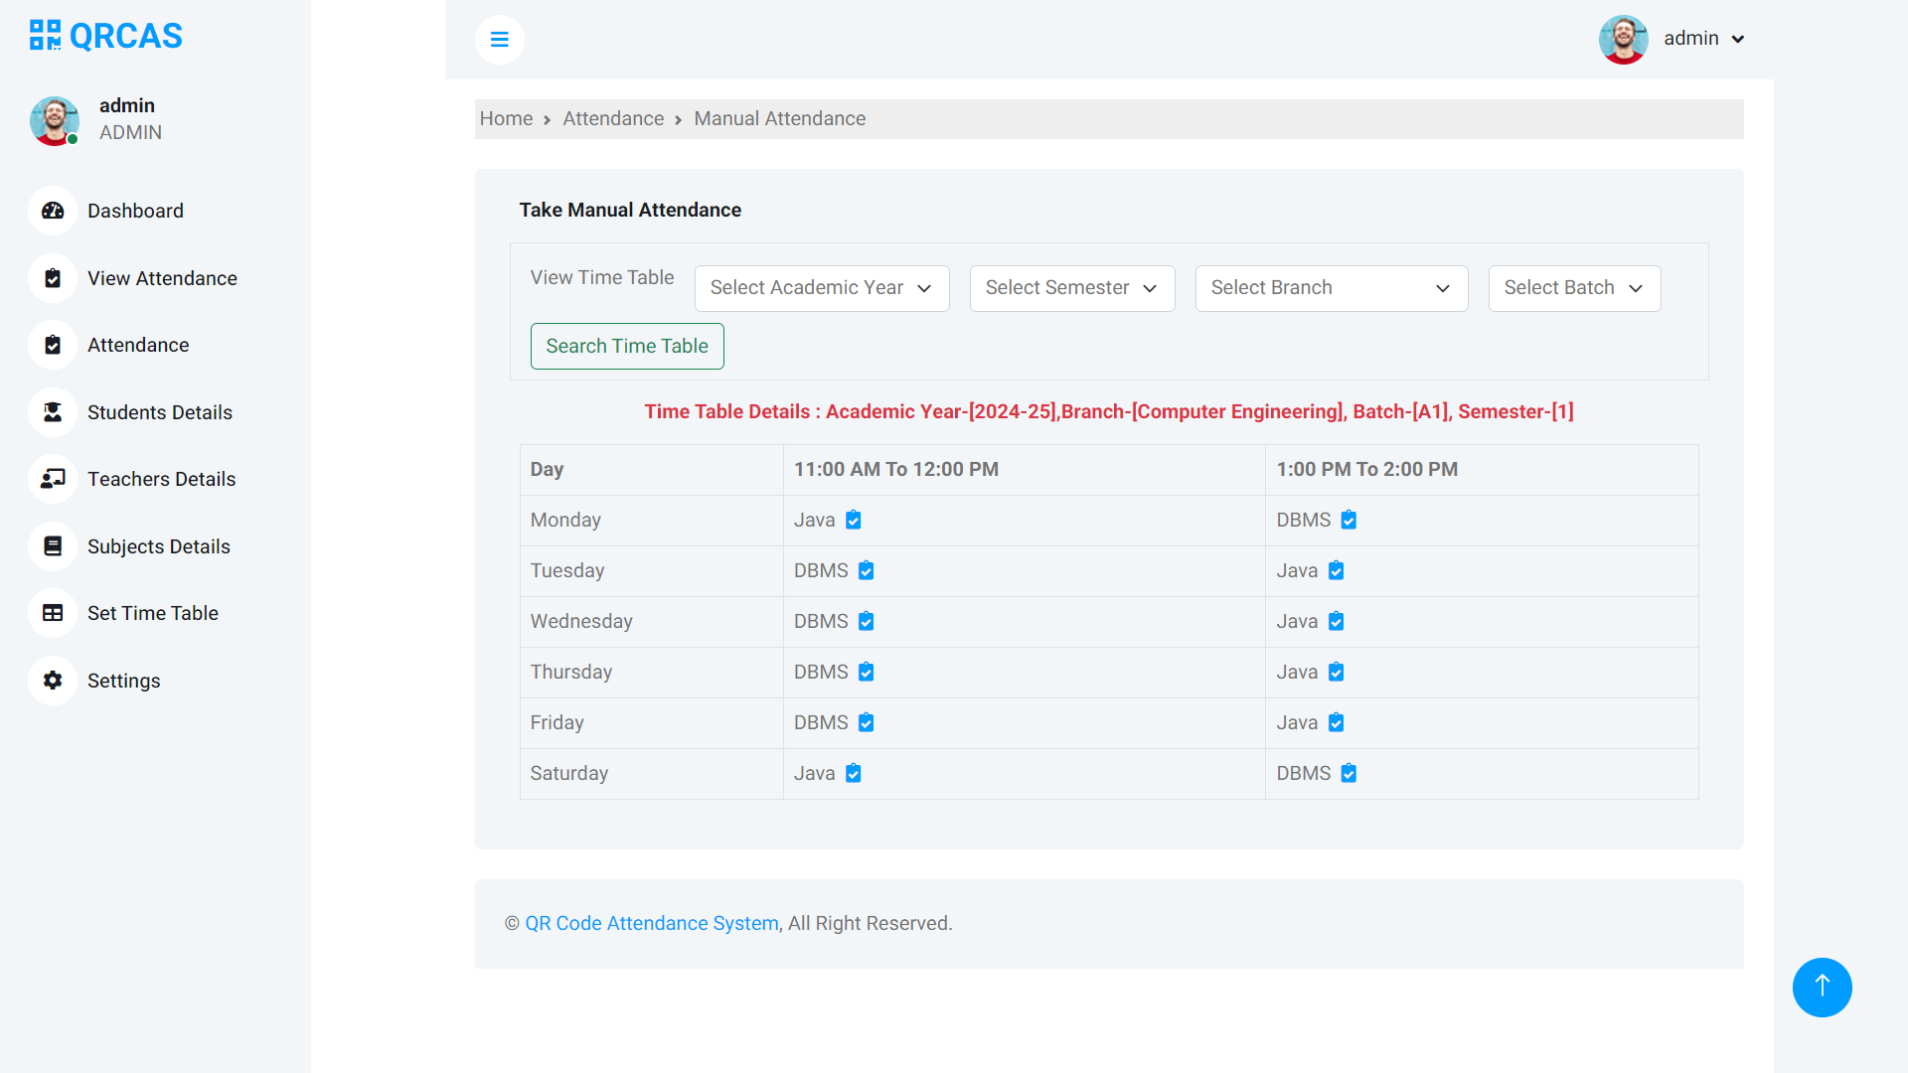
Task: Open the Select Branch dropdown
Action: click(1331, 288)
